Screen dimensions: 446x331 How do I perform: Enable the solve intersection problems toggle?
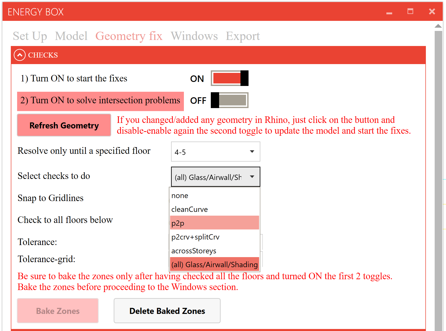[229, 100]
